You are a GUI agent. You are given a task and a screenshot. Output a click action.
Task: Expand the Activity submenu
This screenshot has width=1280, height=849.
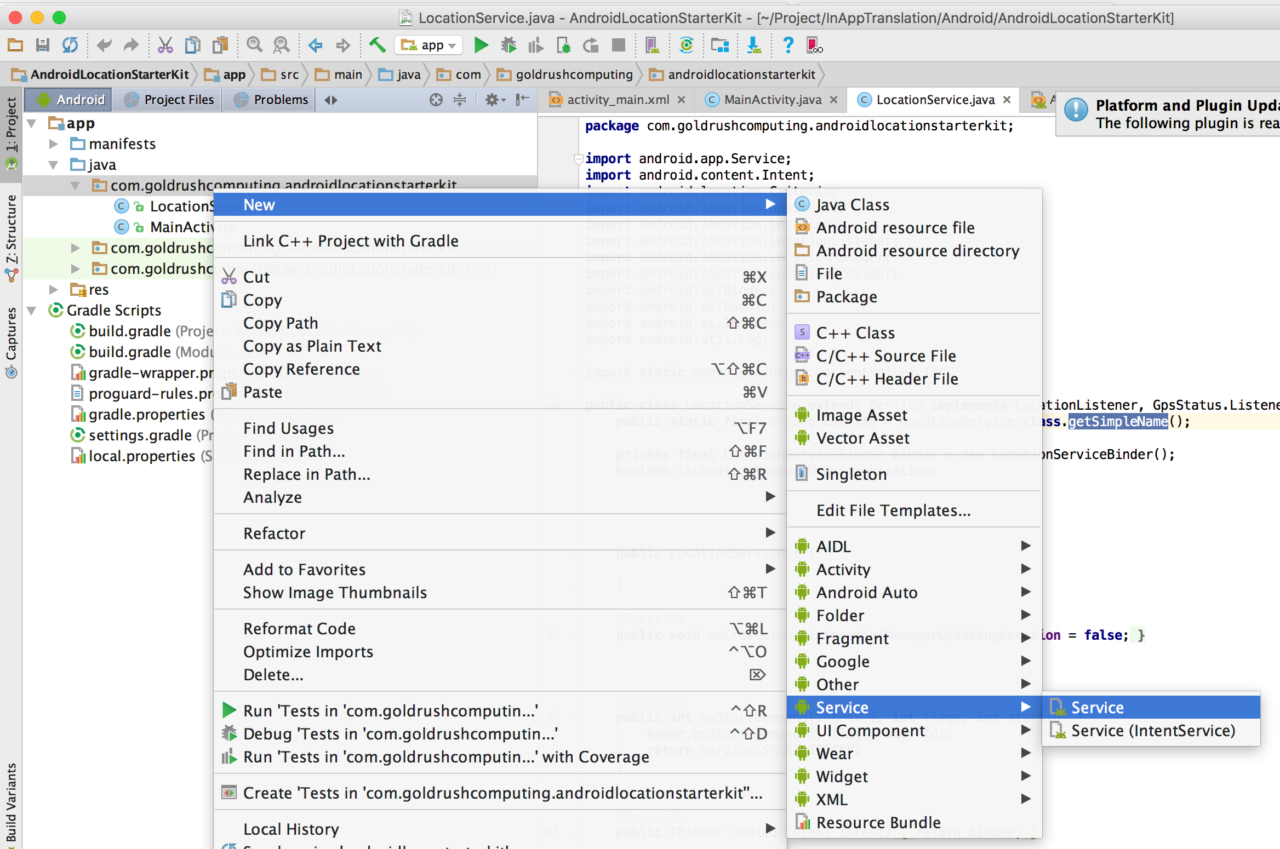click(914, 570)
